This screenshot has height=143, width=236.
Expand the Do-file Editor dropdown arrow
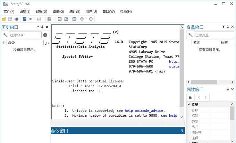(x=53, y=19)
